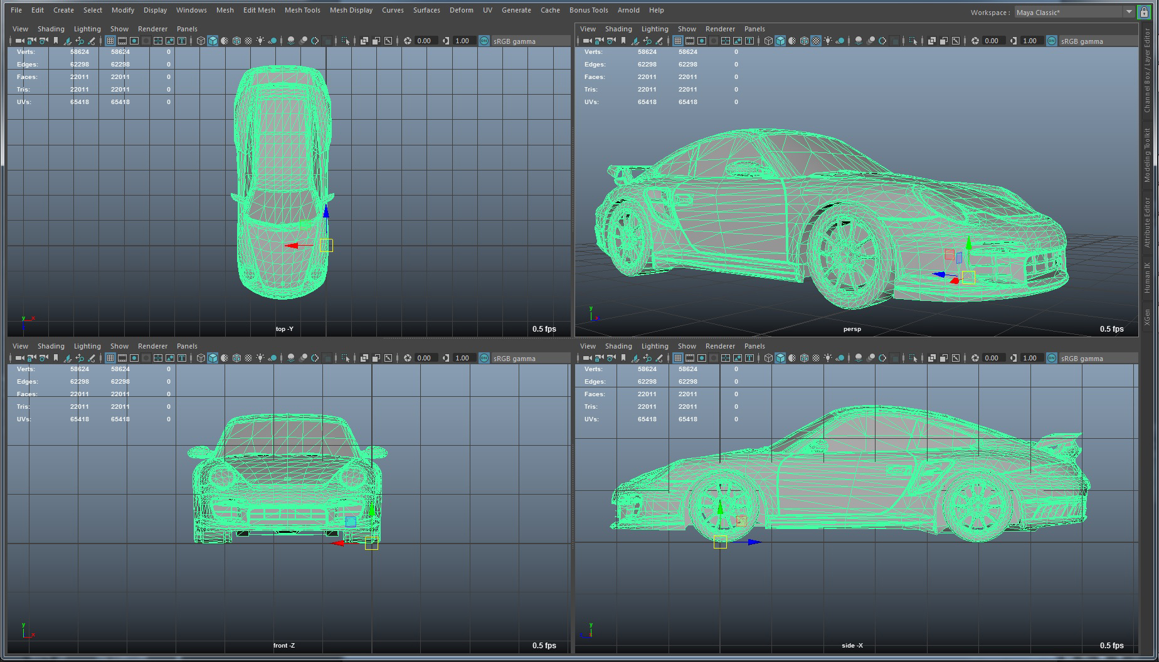The height and width of the screenshot is (662, 1159).
Task: Click Exposure icon in side view panel
Action: (x=975, y=358)
